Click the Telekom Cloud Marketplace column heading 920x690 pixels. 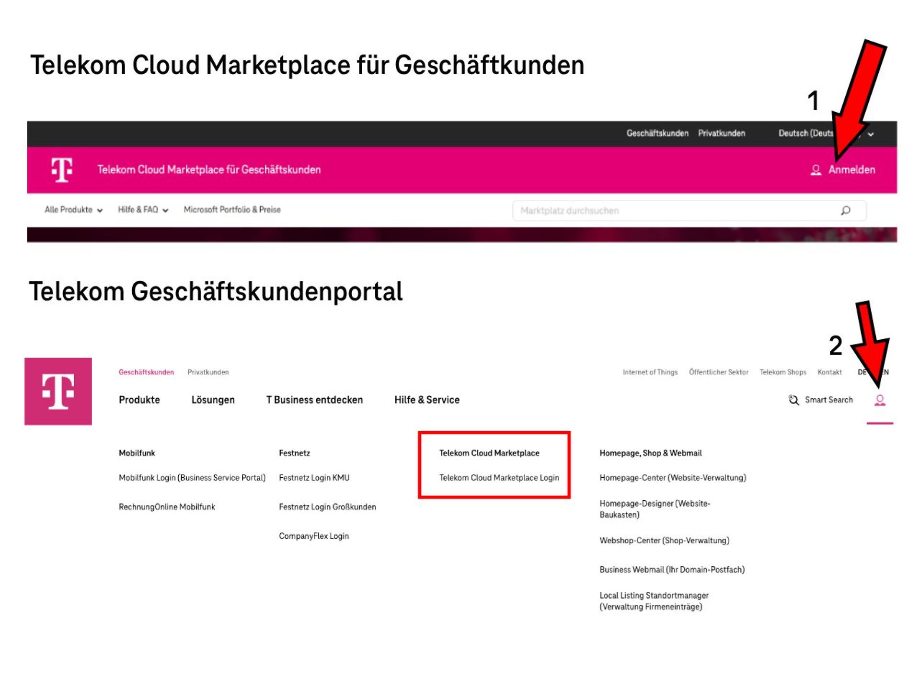(489, 453)
